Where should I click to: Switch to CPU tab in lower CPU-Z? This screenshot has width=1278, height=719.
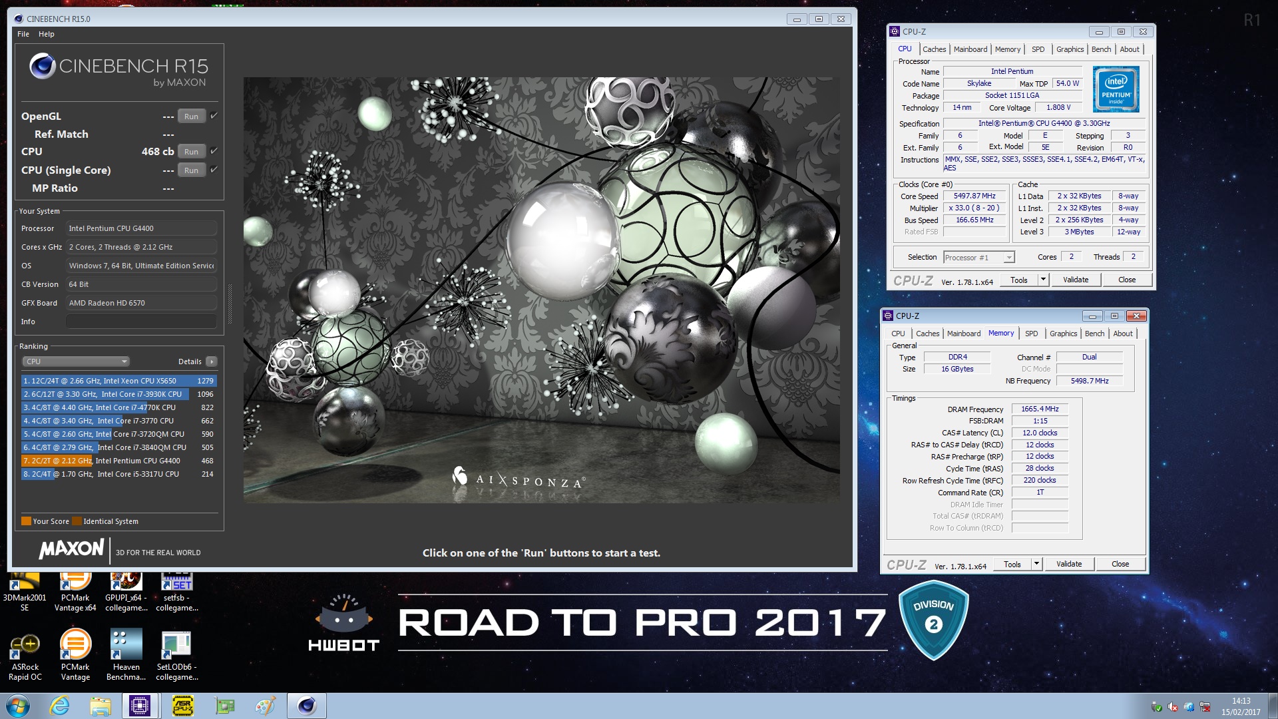click(x=898, y=334)
